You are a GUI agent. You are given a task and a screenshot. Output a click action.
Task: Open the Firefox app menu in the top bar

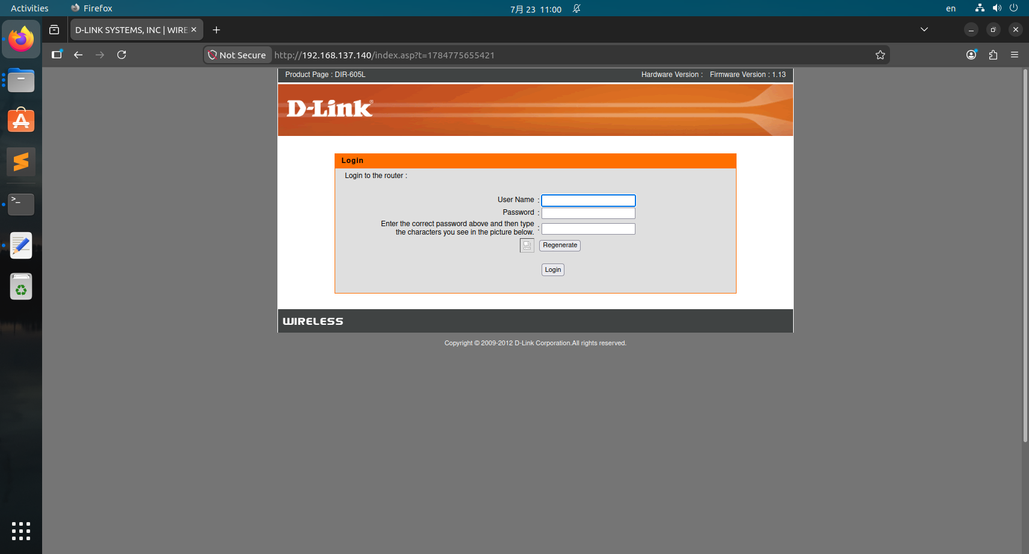click(x=91, y=8)
